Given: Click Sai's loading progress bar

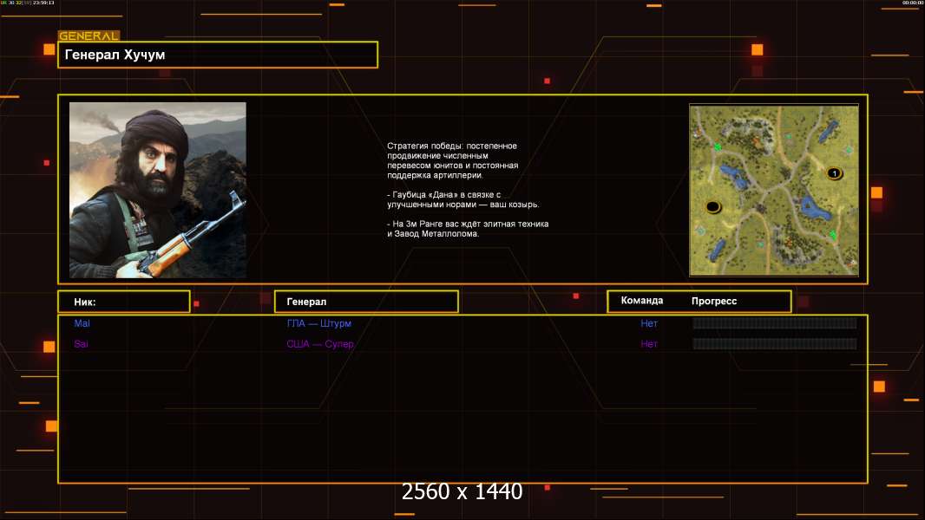Looking at the screenshot, I should (774, 344).
